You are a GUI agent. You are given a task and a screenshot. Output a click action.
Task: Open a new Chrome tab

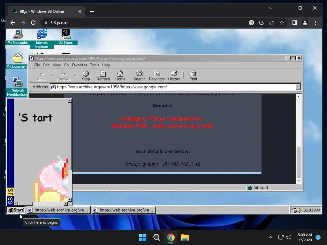(x=92, y=11)
